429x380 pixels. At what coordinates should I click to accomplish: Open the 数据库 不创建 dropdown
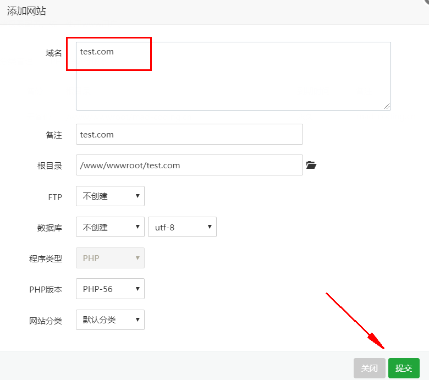110,227
